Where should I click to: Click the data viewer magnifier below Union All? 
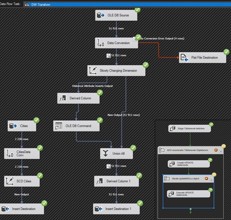pos(109,166)
